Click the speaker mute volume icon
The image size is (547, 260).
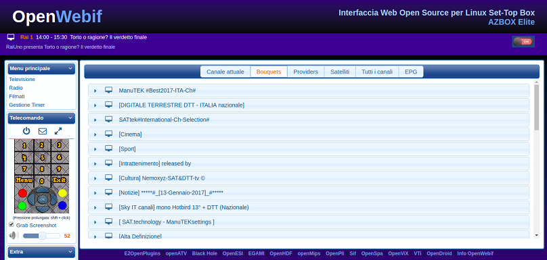coord(14,236)
